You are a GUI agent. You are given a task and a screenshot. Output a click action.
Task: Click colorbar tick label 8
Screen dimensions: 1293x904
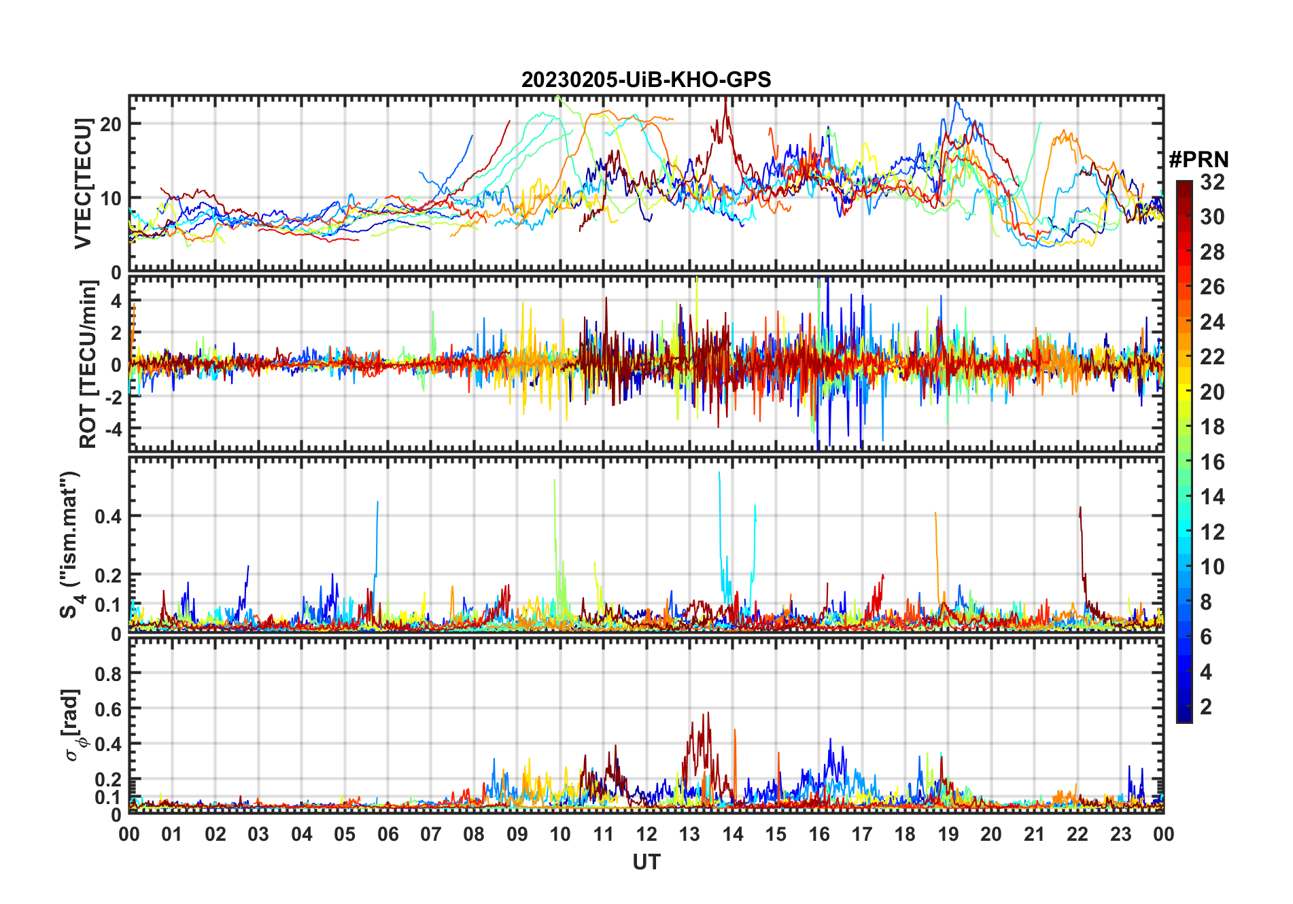pos(1207,602)
